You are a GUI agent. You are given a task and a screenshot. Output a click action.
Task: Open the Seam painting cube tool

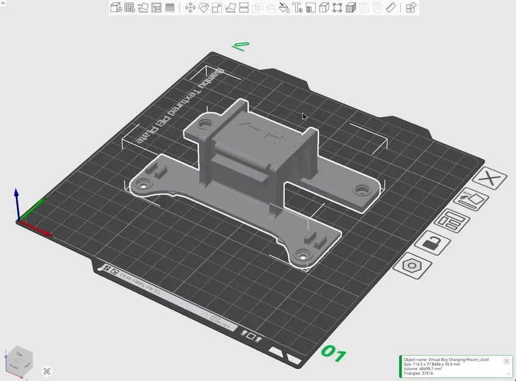coord(324,7)
